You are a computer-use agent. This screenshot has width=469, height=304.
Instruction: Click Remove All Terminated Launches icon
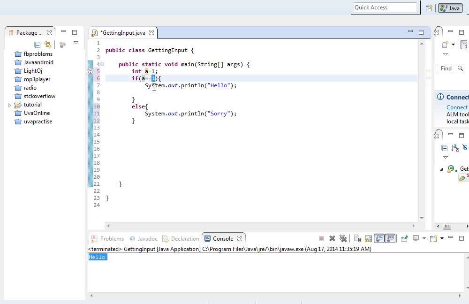(343, 238)
